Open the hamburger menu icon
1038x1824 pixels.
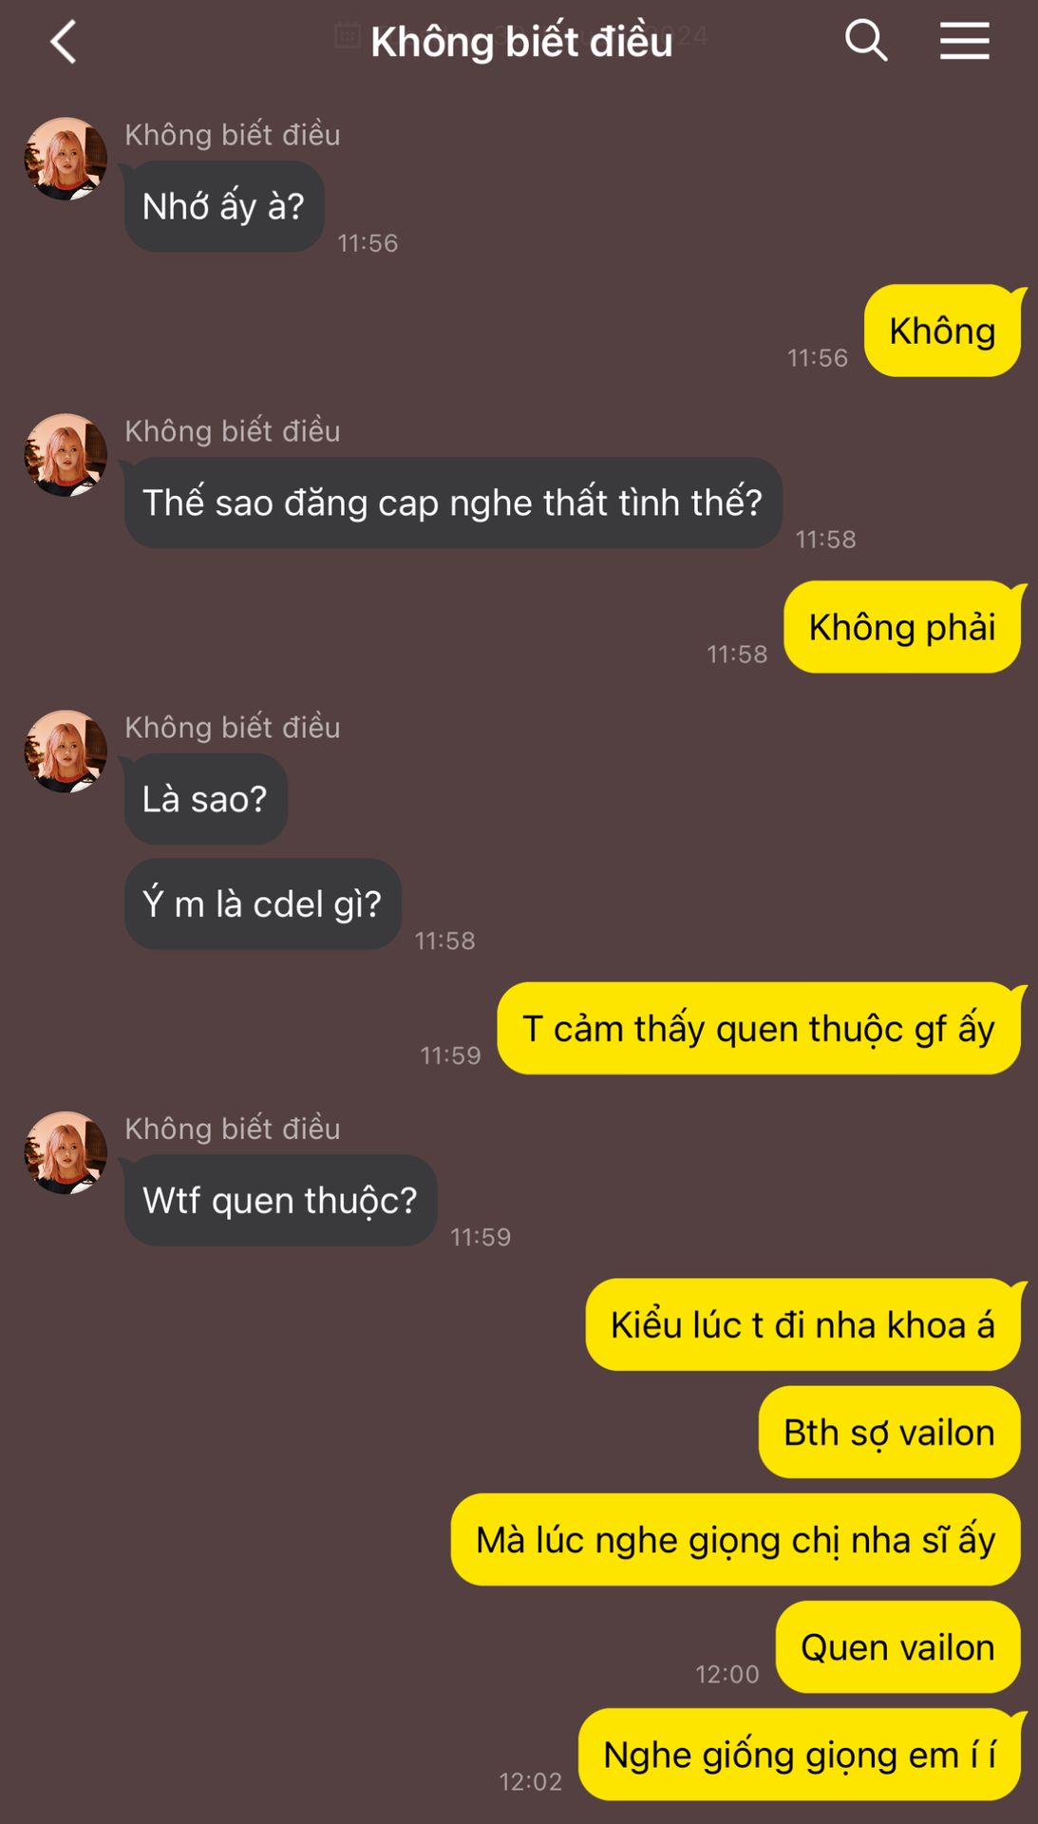point(965,42)
